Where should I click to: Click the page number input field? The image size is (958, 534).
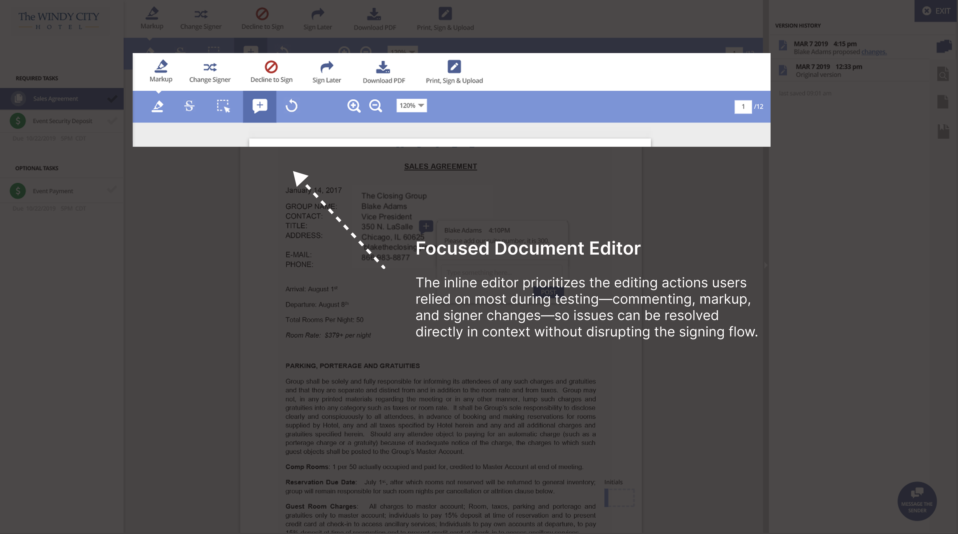point(743,107)
